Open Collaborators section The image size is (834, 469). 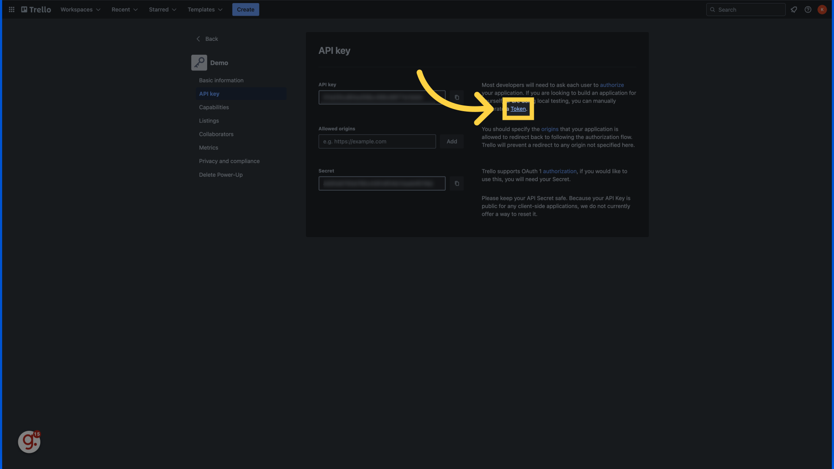point(216,134)
